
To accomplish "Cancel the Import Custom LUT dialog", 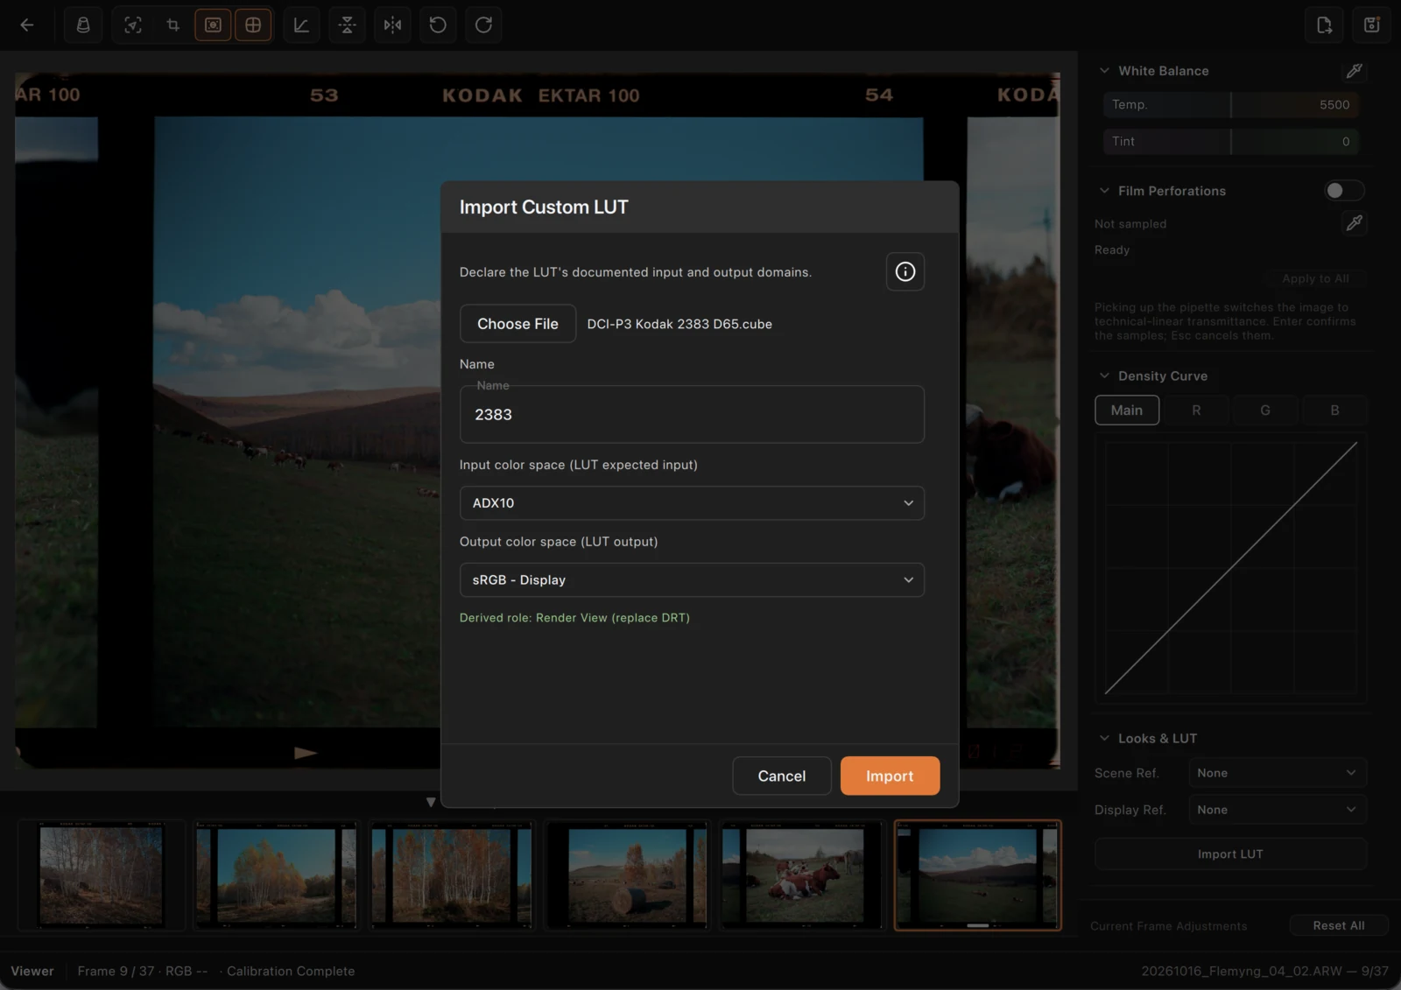I will [x=782, y=776].
